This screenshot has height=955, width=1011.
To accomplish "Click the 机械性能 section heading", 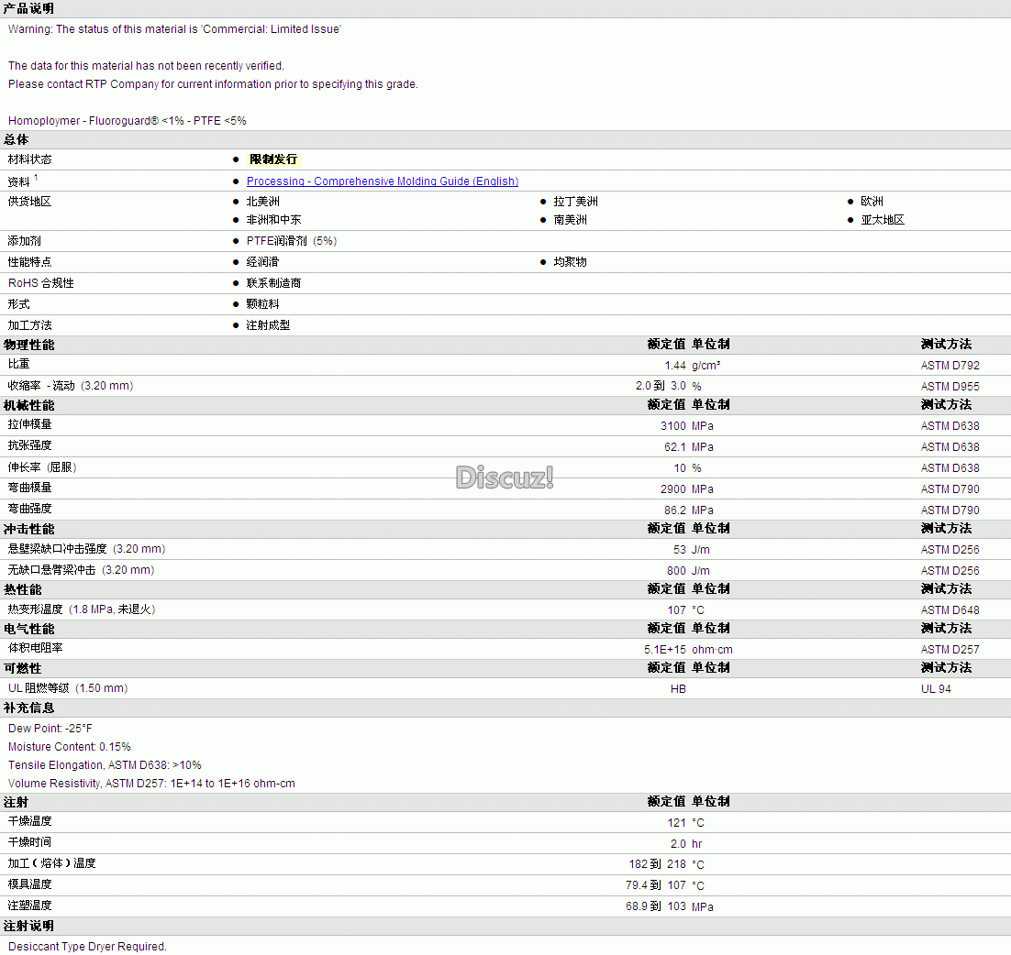I will (x=28, y=405).
